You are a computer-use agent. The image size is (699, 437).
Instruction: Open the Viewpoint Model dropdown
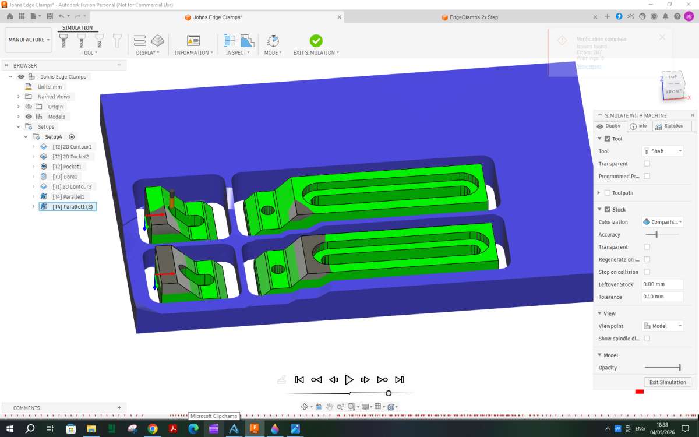(662, 326)
